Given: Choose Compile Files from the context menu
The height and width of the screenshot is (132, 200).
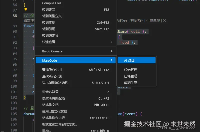Looking at the screenshot, I should pos(76,3).
